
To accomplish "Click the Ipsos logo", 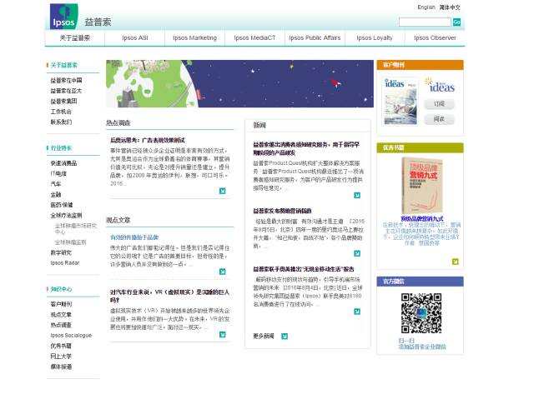I will (x=63, y=17).
